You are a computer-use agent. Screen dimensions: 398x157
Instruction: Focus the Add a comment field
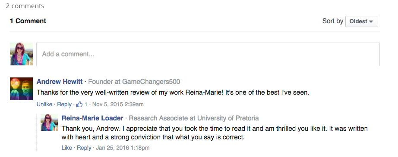208,54
